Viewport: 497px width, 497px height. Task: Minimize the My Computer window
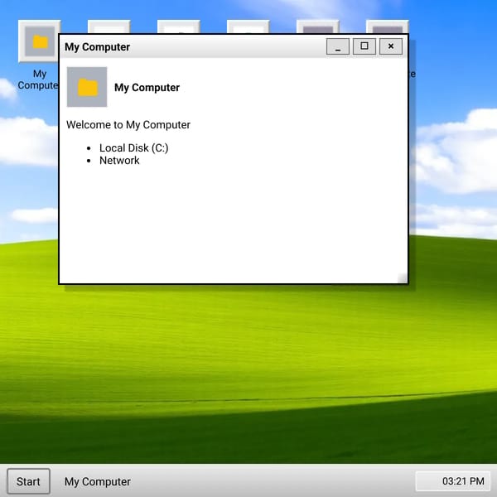tap(338, 46)
